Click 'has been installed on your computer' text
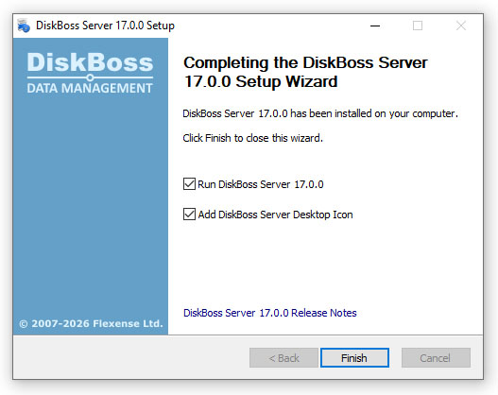498x395 pixels. (374, 113)
